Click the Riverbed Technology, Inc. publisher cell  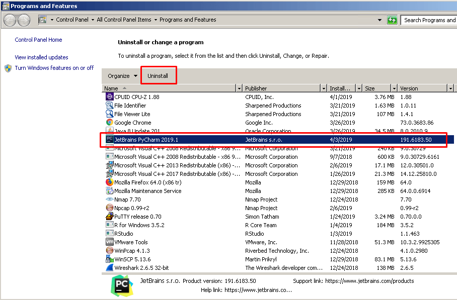coord(277,251)
